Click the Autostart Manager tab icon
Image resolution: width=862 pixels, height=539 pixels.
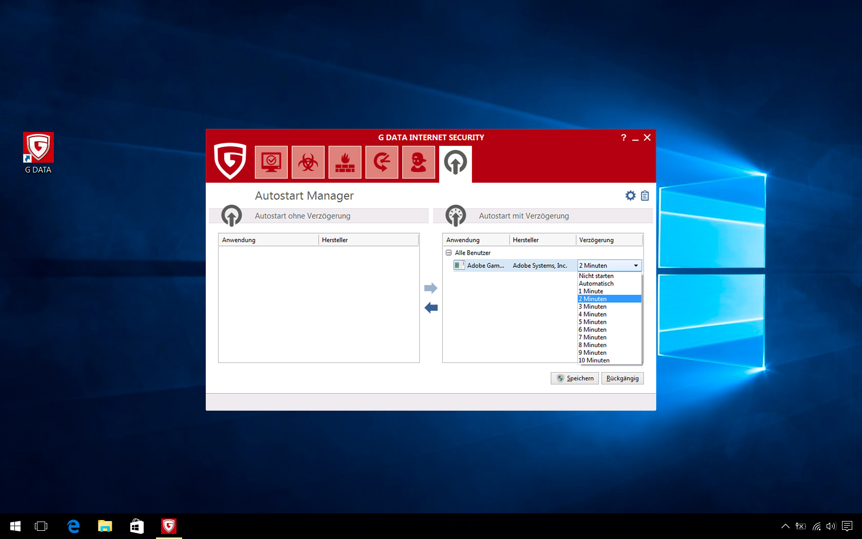455,163
